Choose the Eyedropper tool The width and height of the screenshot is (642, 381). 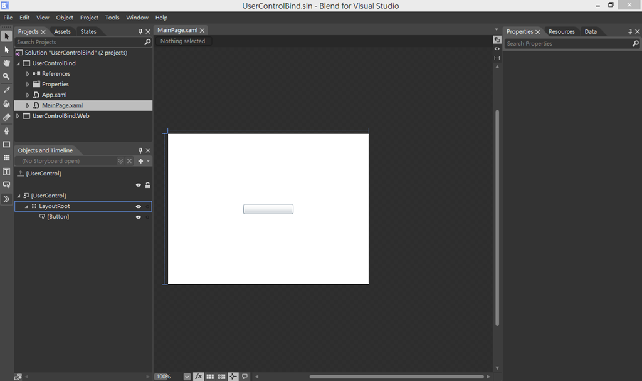(6, 90)
